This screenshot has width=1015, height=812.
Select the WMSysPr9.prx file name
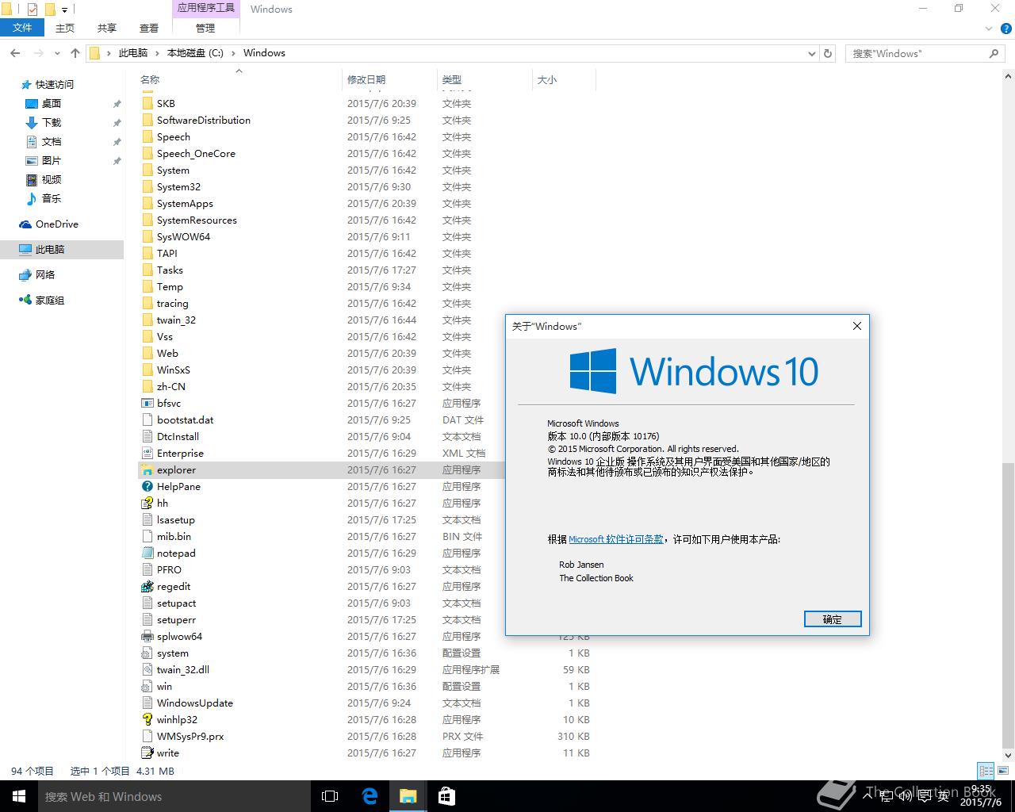point(190,737)
